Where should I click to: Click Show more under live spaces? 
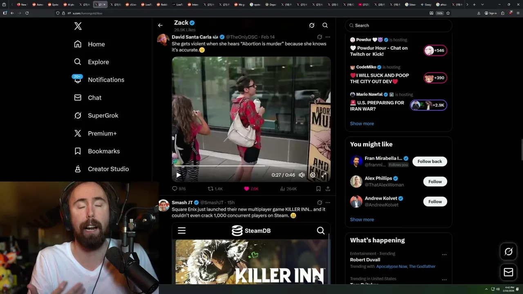pos(362,123)
